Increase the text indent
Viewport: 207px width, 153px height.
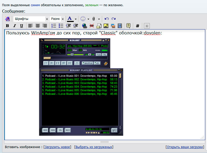coord(76,26)
